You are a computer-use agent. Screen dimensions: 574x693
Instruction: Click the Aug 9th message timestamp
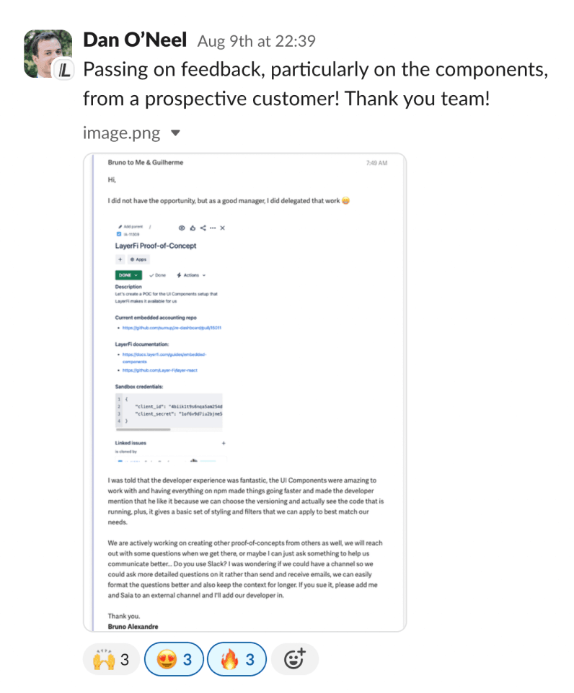256,41
